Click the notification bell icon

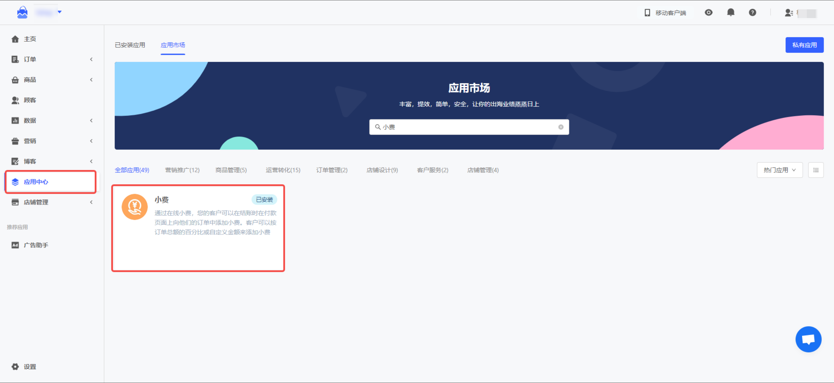coord(730,12)
